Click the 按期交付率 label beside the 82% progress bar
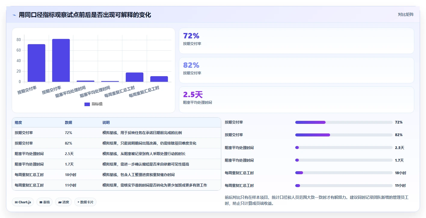 pos(234,135)
